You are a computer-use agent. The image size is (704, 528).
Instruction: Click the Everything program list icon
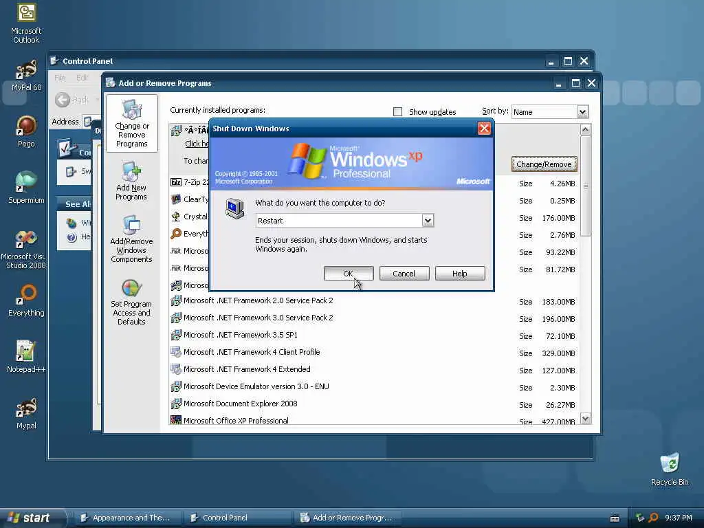175,234
